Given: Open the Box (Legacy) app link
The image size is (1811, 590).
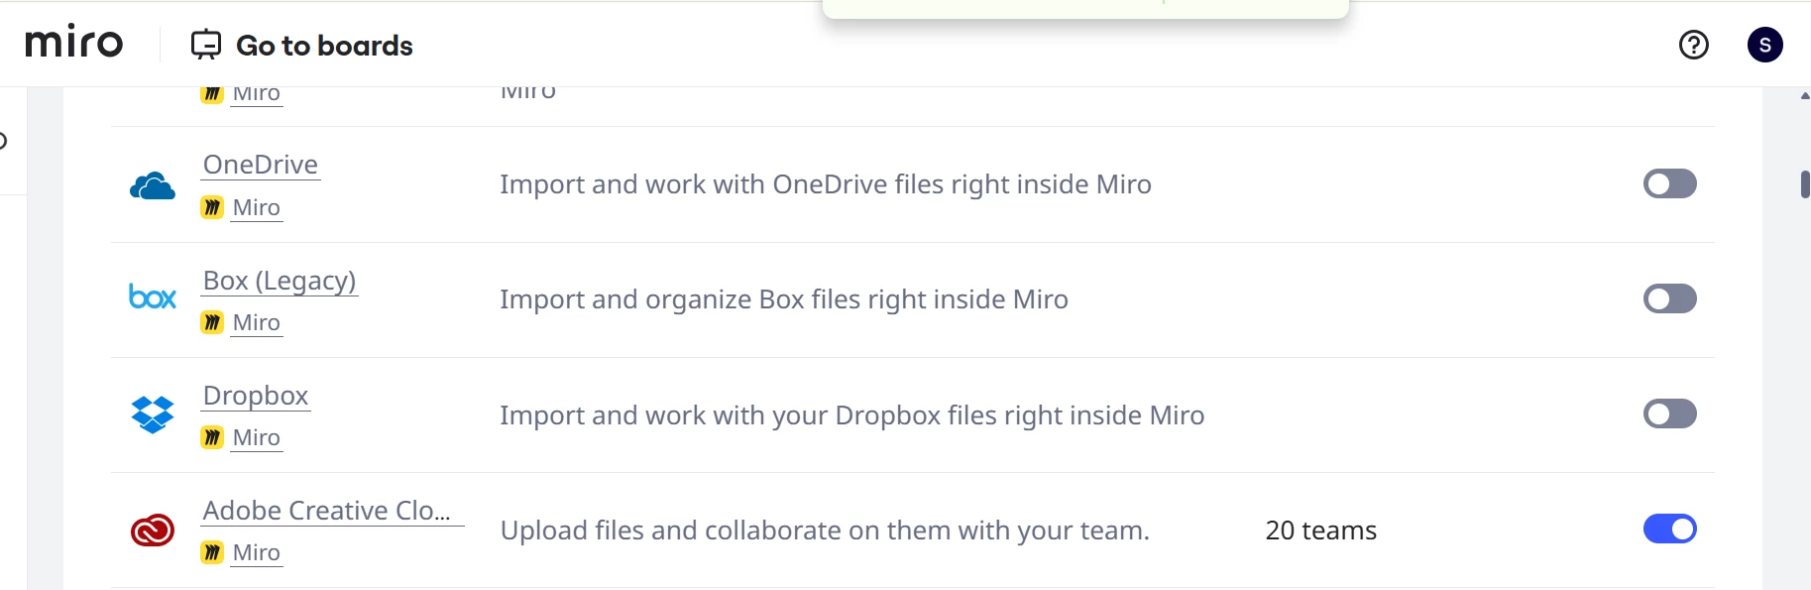Looking at the screenshot, I should 280,281.
